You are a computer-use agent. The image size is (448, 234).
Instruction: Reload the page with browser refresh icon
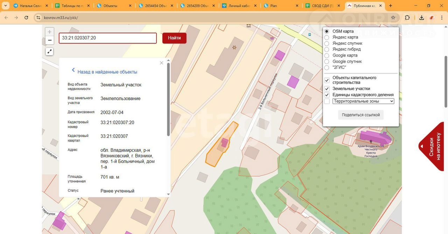pyautogui.click(x=26, y=17)
